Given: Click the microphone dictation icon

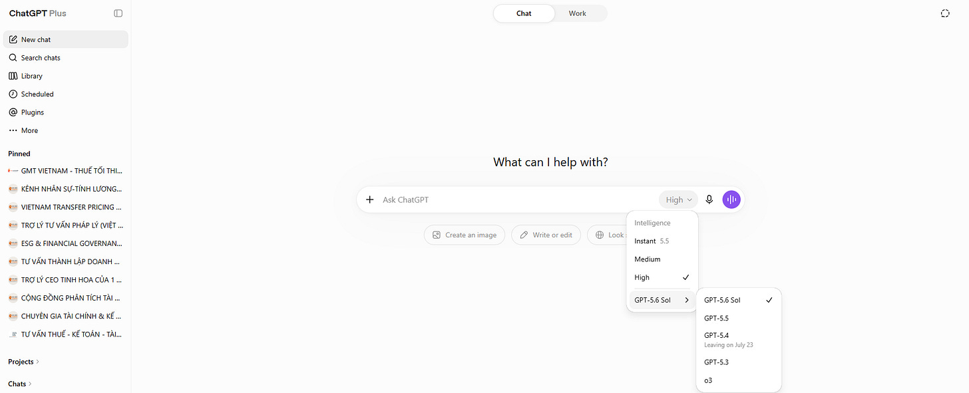Looking at the screenshot, I should click(x=709, y=199).
